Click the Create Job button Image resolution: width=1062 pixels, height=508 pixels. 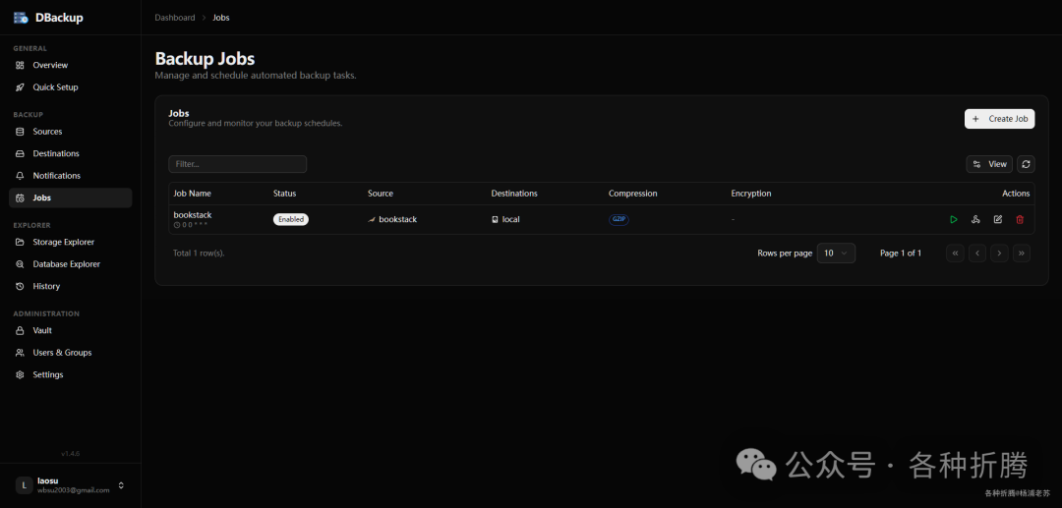(1000, 118)
